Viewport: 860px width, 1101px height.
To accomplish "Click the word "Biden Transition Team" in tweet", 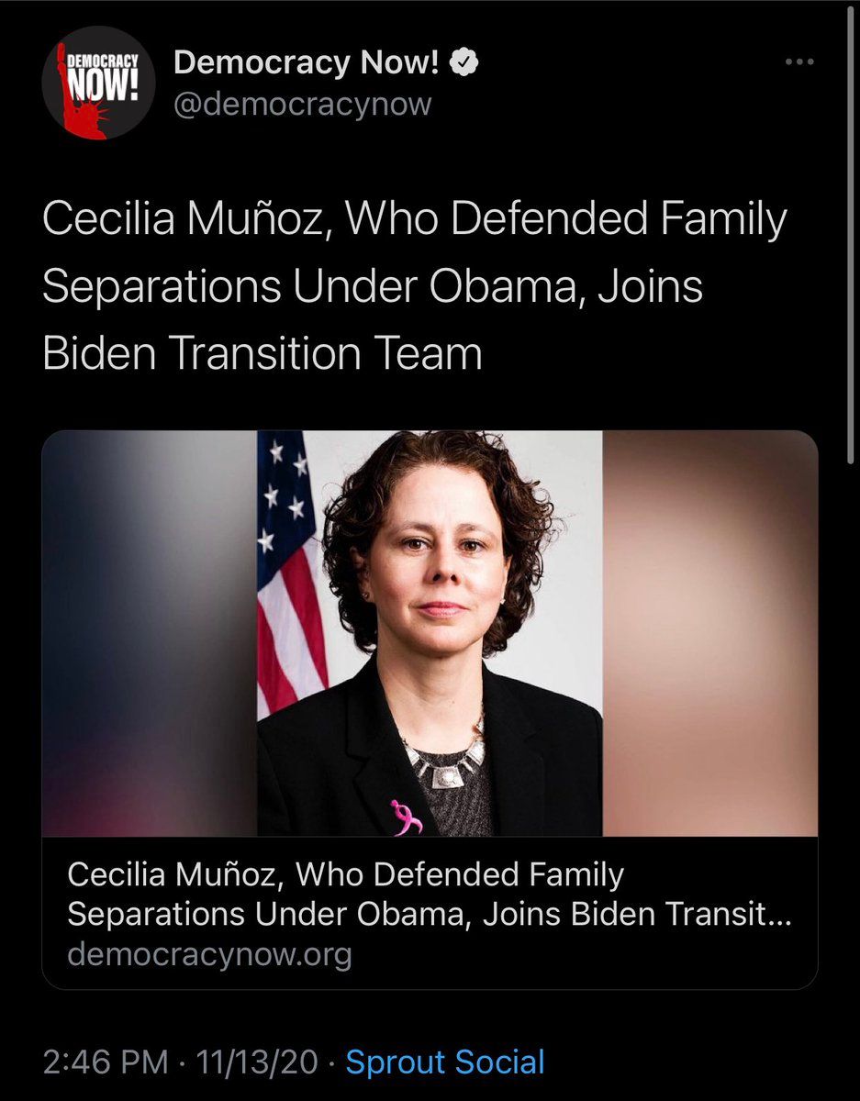I will point(262,353).
